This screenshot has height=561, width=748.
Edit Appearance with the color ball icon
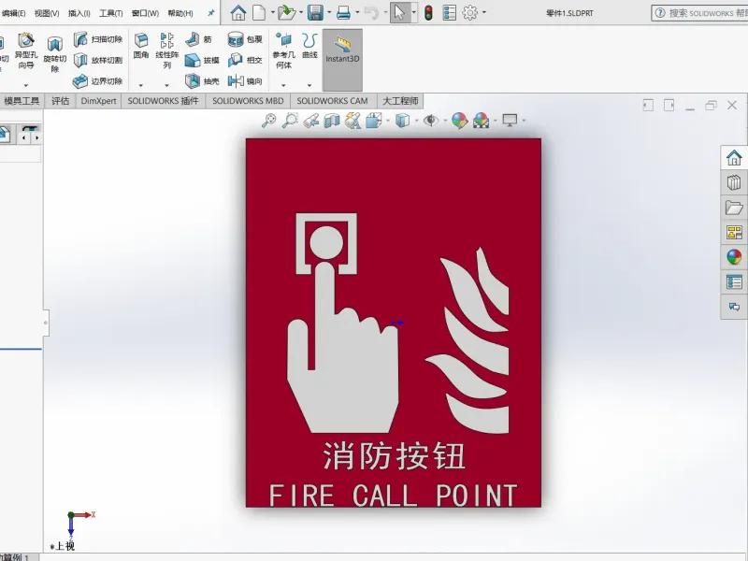coord(460,121)
